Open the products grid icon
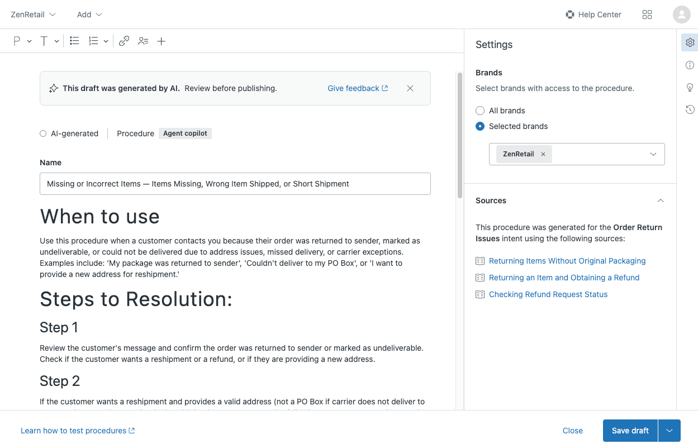This screenshot has width=698, height=444. [x=647, y=15]
